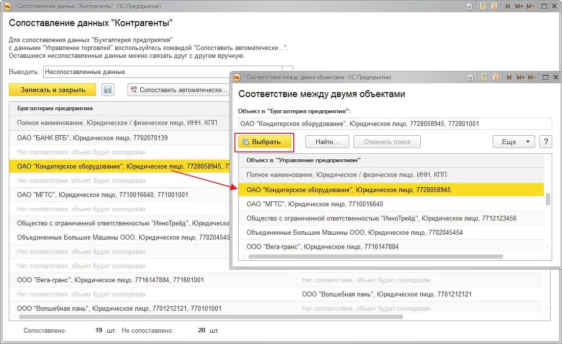Click M button in the Соответствие dialog title bar

pos(509,77)
